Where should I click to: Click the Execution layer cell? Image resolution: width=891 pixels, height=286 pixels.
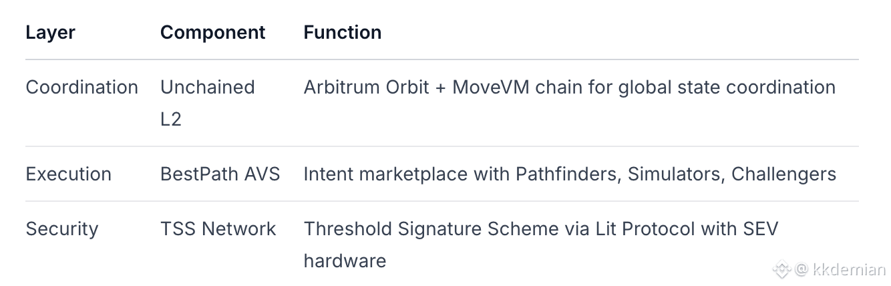point(68,174)
